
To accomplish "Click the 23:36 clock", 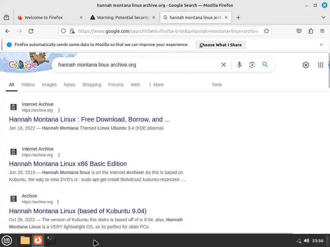I will coord(317,241).
